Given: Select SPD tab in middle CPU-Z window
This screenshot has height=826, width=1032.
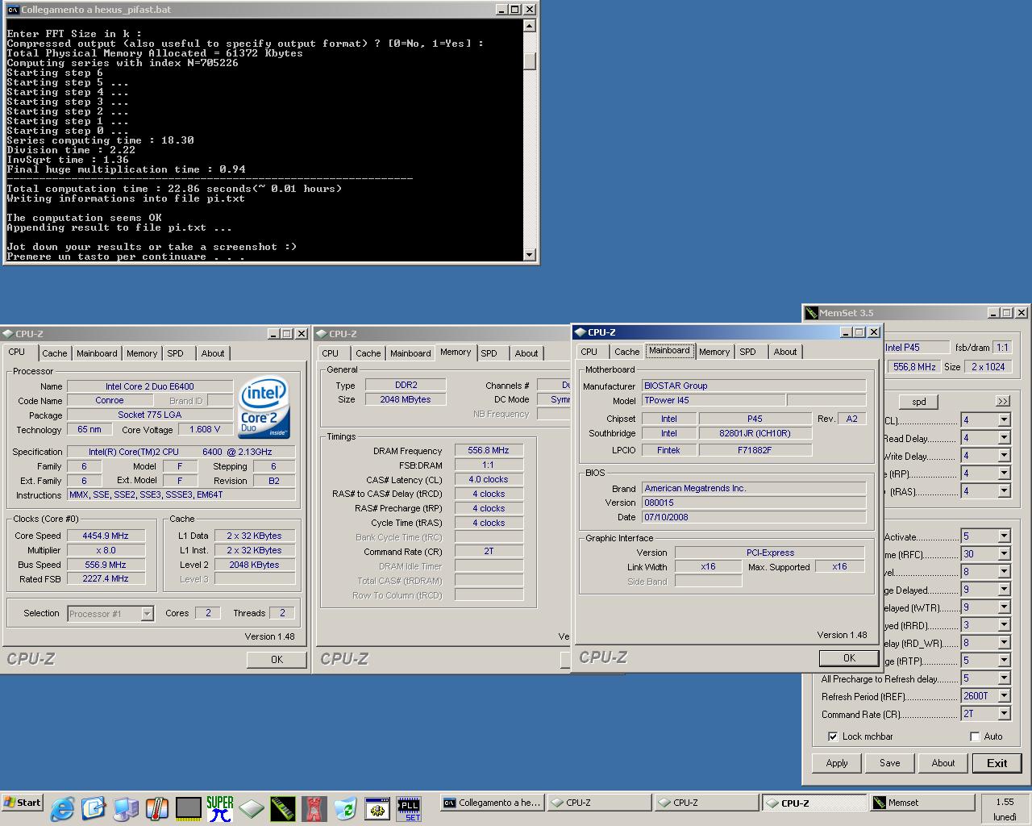Looking at the screenshot, I should 489,353.
